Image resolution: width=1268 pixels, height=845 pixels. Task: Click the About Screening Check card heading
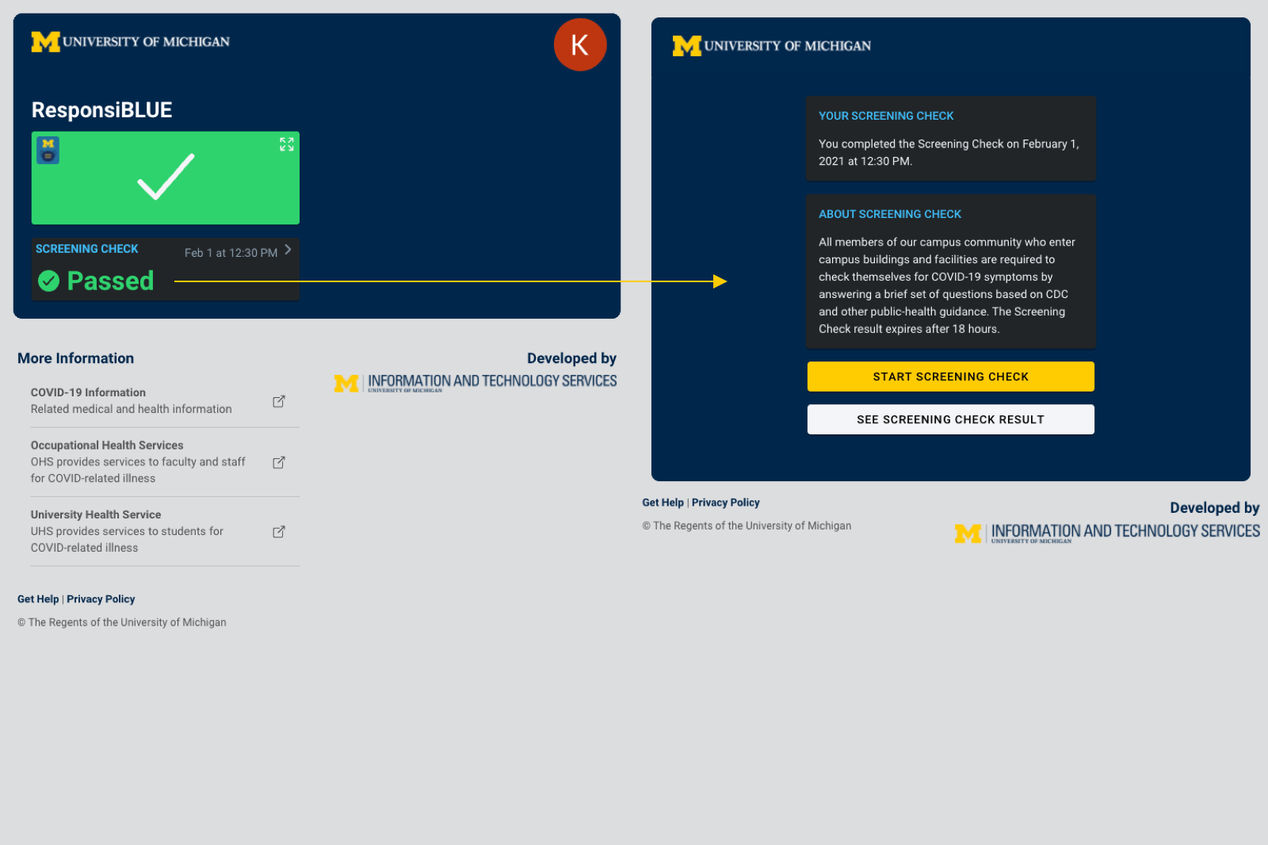coord(890,214)
